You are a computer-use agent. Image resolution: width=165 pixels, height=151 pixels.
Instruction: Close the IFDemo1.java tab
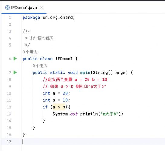(41, 8)
